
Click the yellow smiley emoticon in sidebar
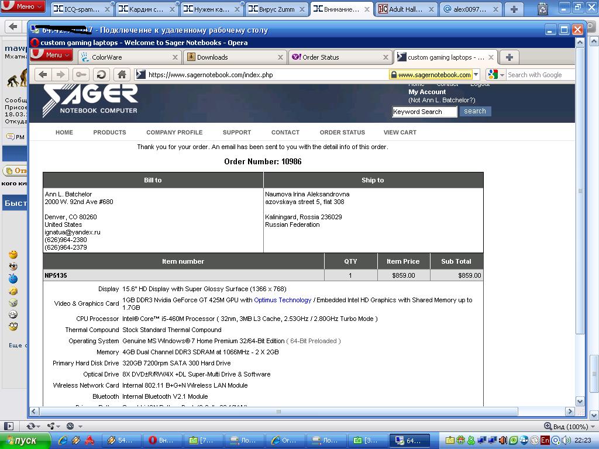13,254
